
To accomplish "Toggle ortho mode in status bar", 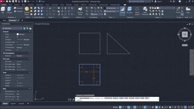I will (x=132, y=107).
